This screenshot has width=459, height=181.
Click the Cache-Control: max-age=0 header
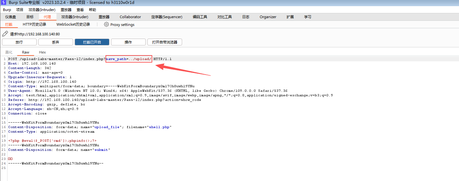click(35, 73)
